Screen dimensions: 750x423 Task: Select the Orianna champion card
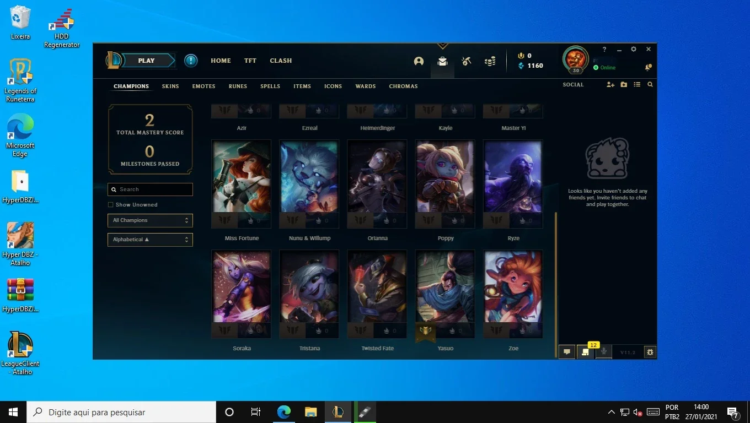[x=377, y=184]
